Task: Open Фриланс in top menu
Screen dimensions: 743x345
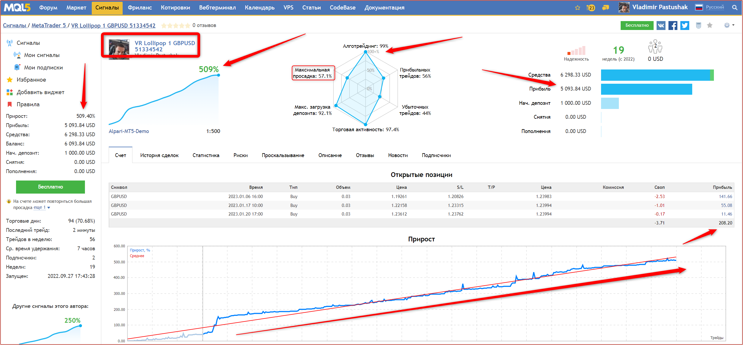Action: pyautogui.click(x=140, y=8)
